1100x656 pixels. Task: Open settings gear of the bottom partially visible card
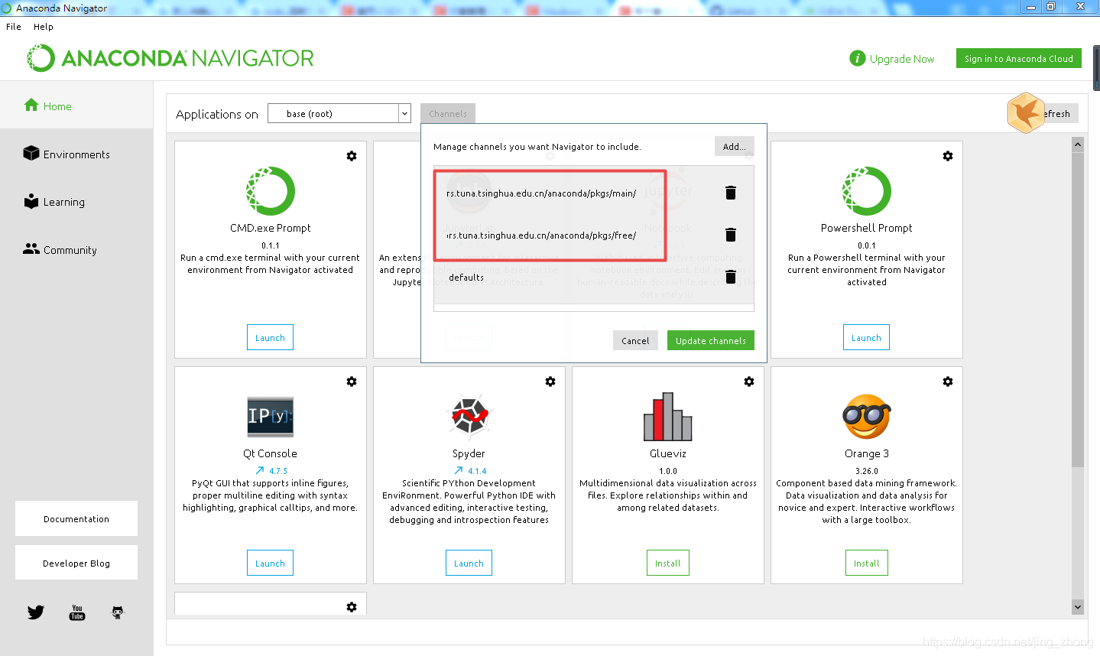pos(352,607)
